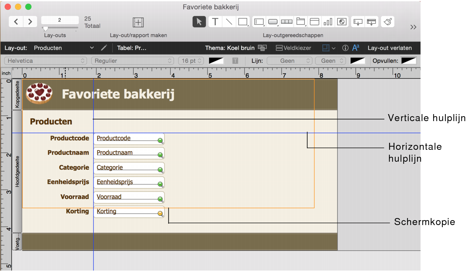Select the Line tool

coord(229,22)
